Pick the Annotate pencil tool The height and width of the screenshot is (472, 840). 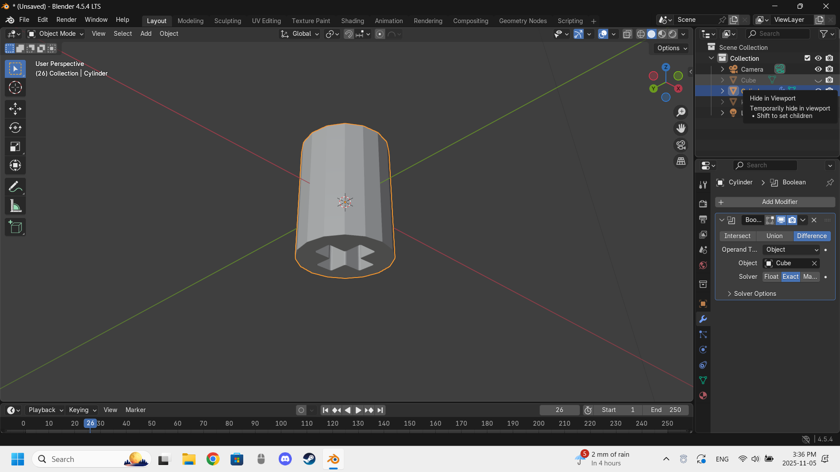pyautogui.click(x=15, y=187)
